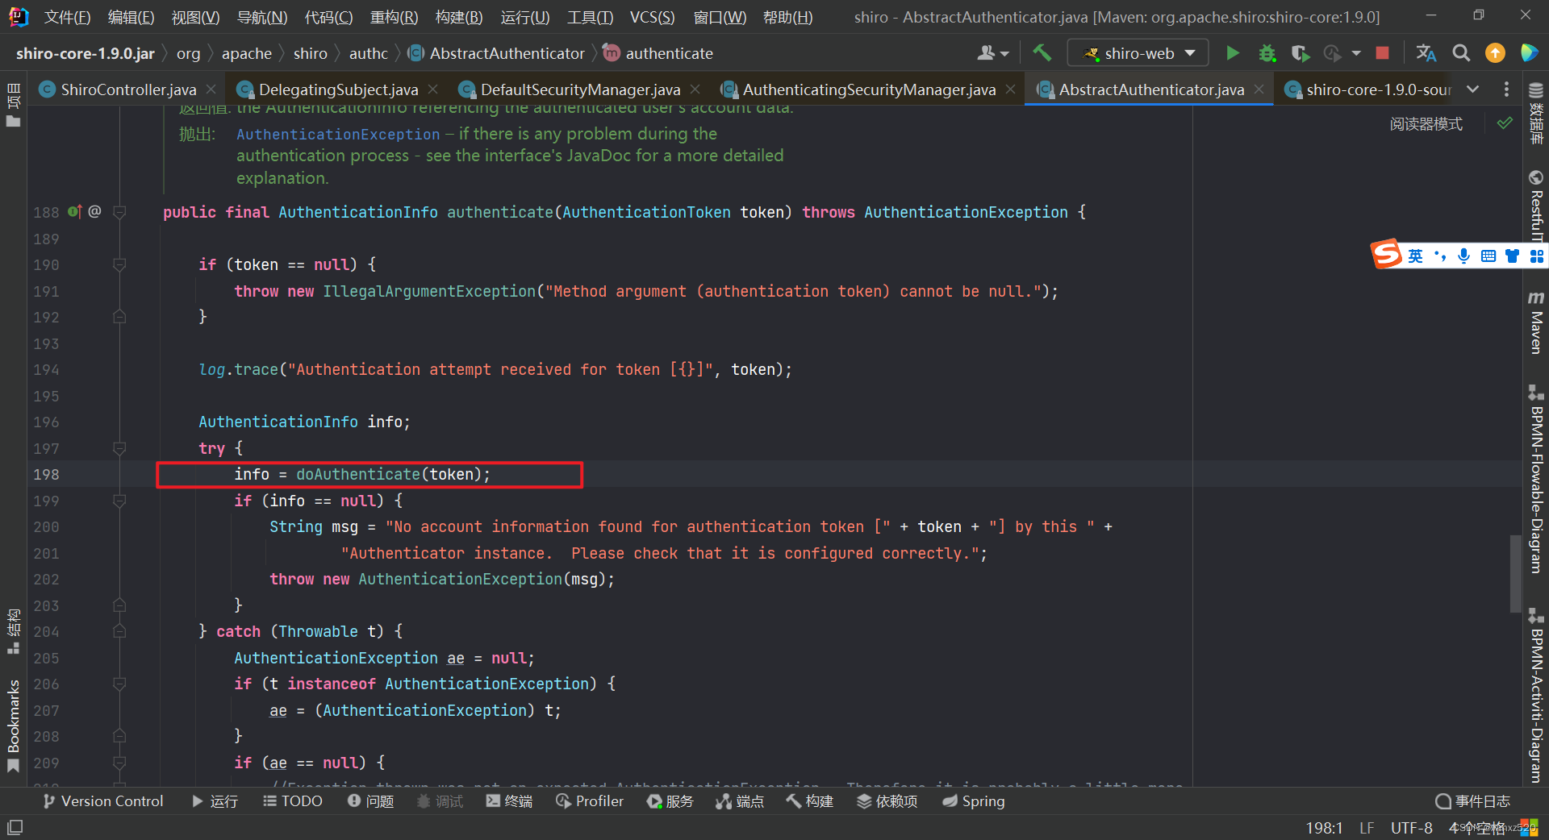Open the Problems tool window
1549x840 pixels.
tap(371, 801)
